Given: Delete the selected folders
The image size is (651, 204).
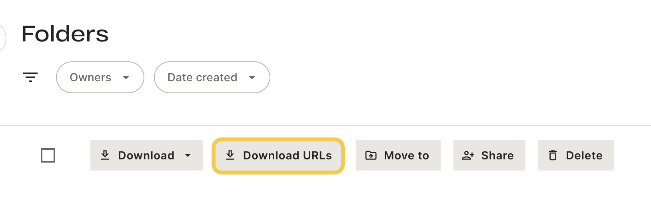Looking at the screenshot, I should pyautogui.click(x=576, y=155).
